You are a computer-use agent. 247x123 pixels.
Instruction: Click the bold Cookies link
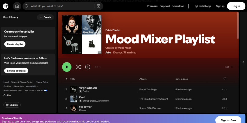7,95
